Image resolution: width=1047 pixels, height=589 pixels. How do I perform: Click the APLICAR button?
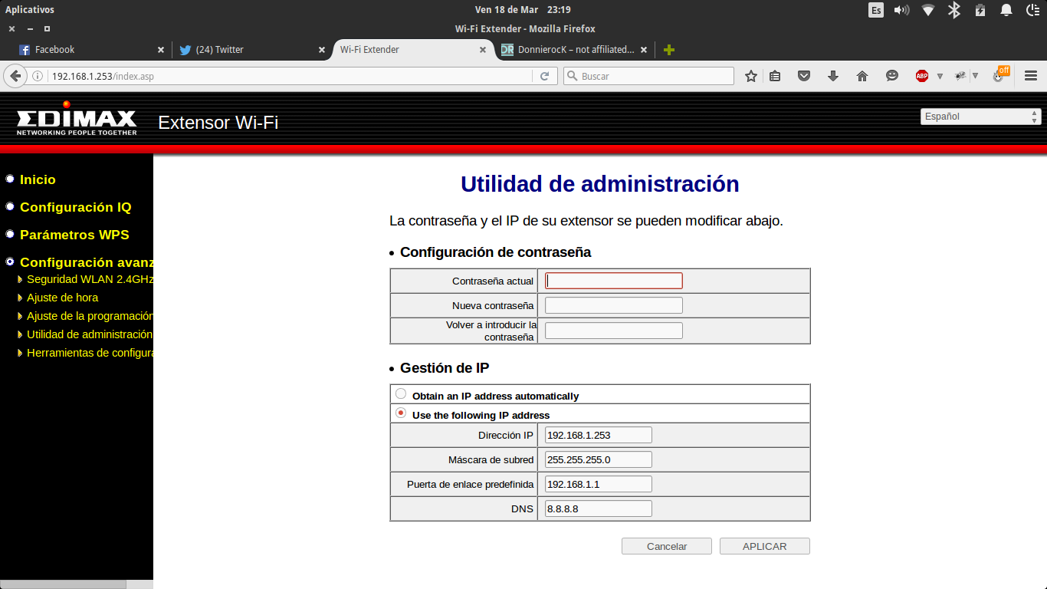(763, 545)
